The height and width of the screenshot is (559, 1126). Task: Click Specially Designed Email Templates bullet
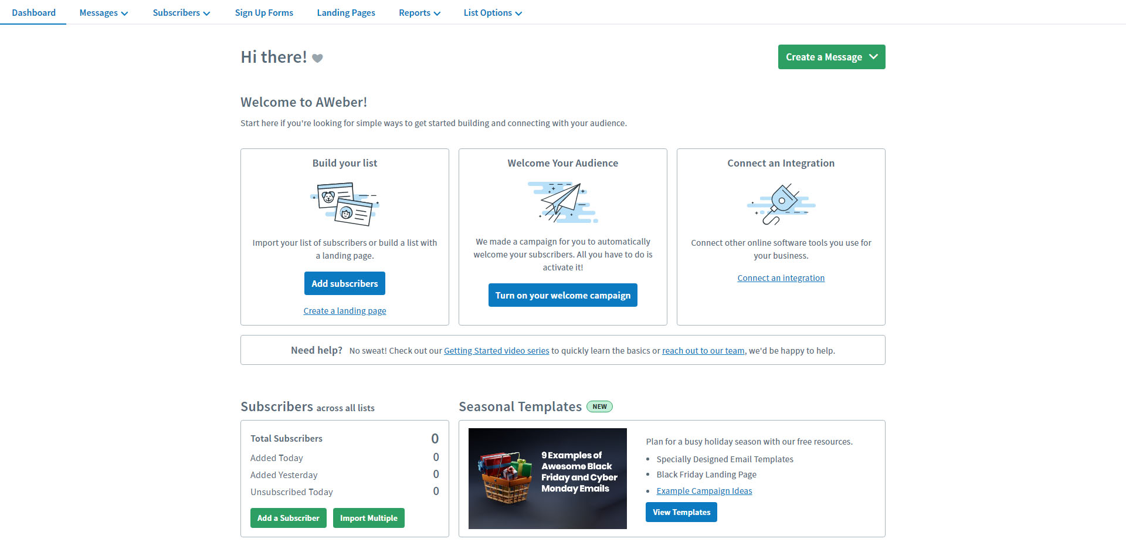pyautogui.click(x=725, y=459)
